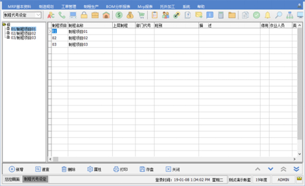Viewport: 305px width, 186px height.
Task: Click the money bag toolbar icon
Action: point(130,15)
